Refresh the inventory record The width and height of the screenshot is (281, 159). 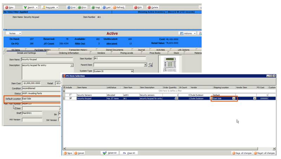click(118, 7)
